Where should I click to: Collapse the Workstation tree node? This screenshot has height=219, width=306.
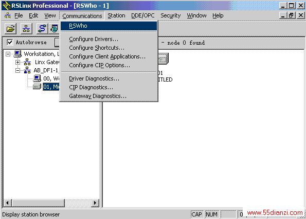pyautogui.click(x=8, y=54)
